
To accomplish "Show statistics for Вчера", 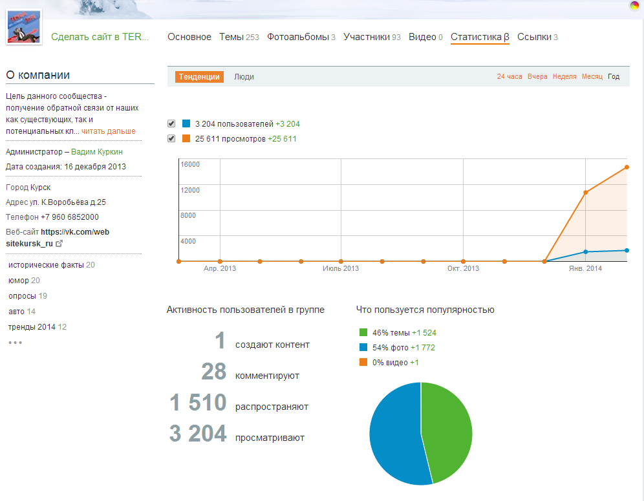I will pyautogui.click(x=537, y=76).
